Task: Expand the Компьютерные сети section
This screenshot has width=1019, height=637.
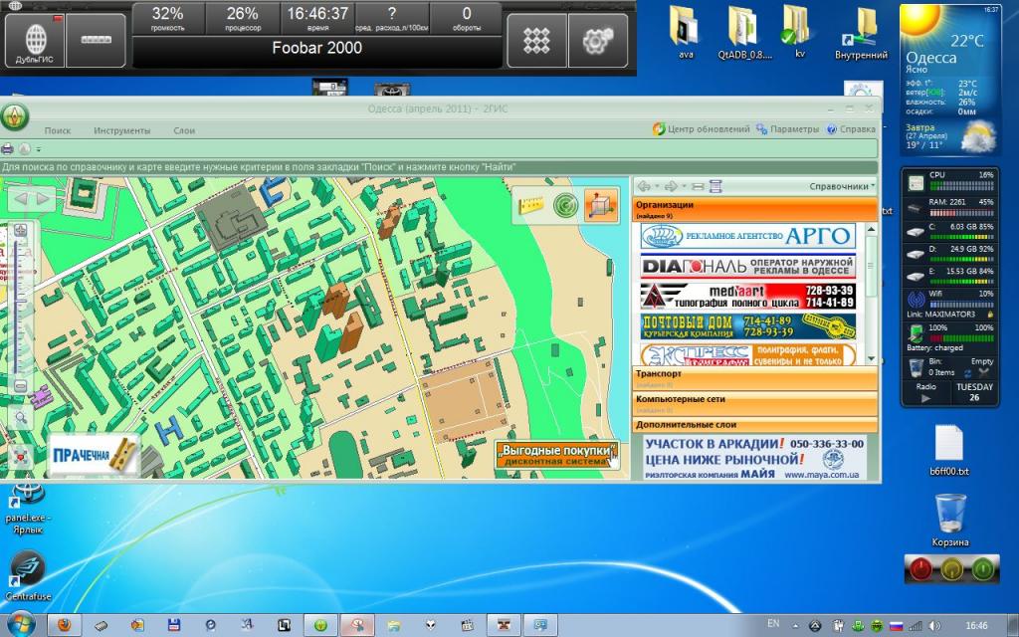Action: click(x=756, y=400)
